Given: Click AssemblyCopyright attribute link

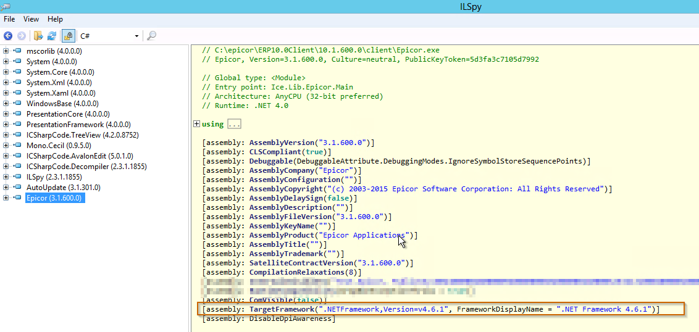Looking at the screenshot, I should click(x=285, y=189).
